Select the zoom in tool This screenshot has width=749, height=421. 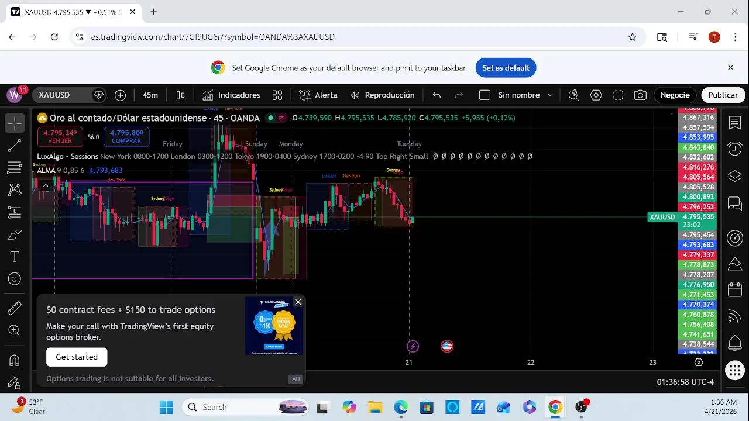pyautogui.click(x=15, y=330)
